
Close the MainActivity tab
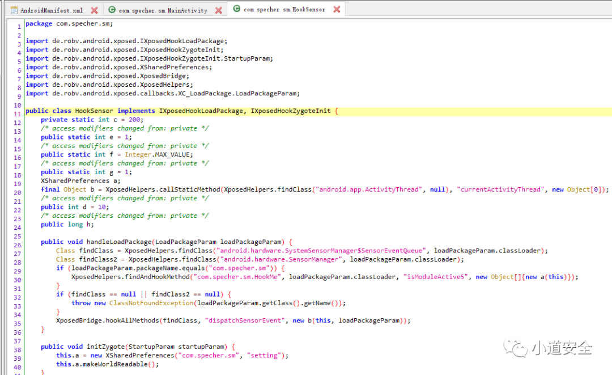tap(219, 11)
